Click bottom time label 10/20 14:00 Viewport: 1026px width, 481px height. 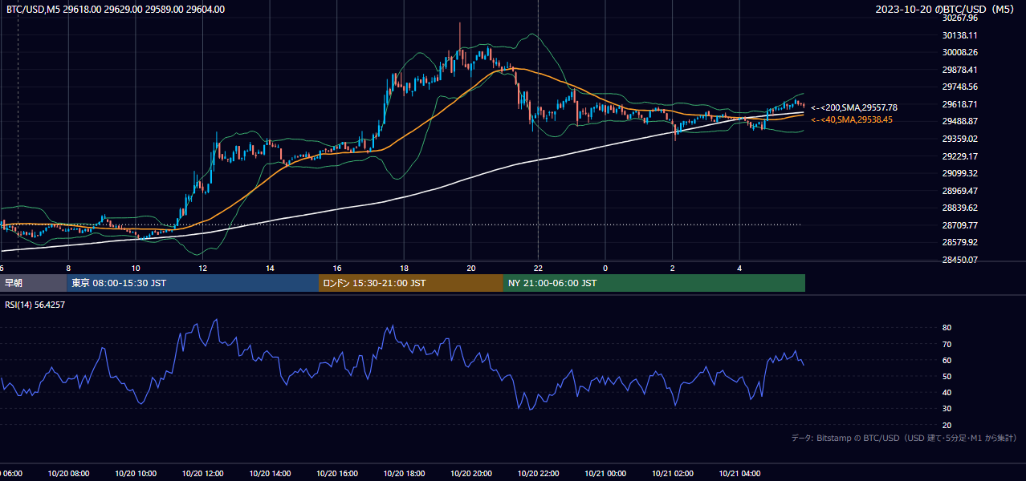(270, 474)
